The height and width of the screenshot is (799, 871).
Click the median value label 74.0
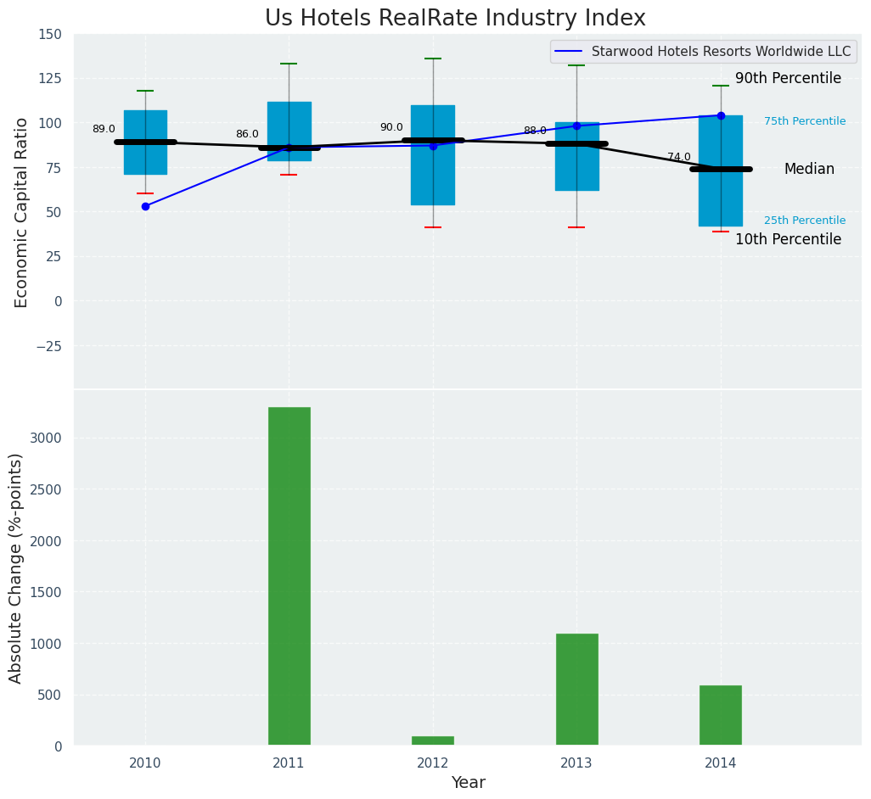click(678, 158)
